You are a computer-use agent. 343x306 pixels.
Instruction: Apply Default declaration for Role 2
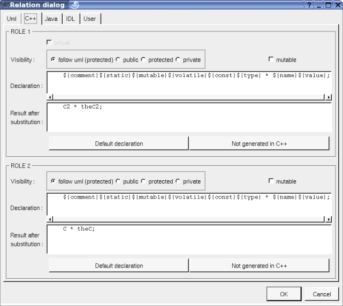(x=119, y=265)
